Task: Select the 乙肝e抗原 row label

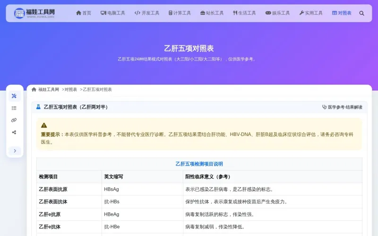Action: tap(50, 214)
